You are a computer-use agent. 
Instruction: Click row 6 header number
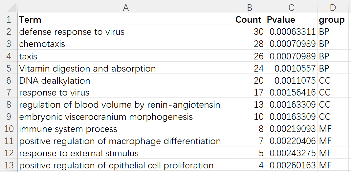click(9, 80)
